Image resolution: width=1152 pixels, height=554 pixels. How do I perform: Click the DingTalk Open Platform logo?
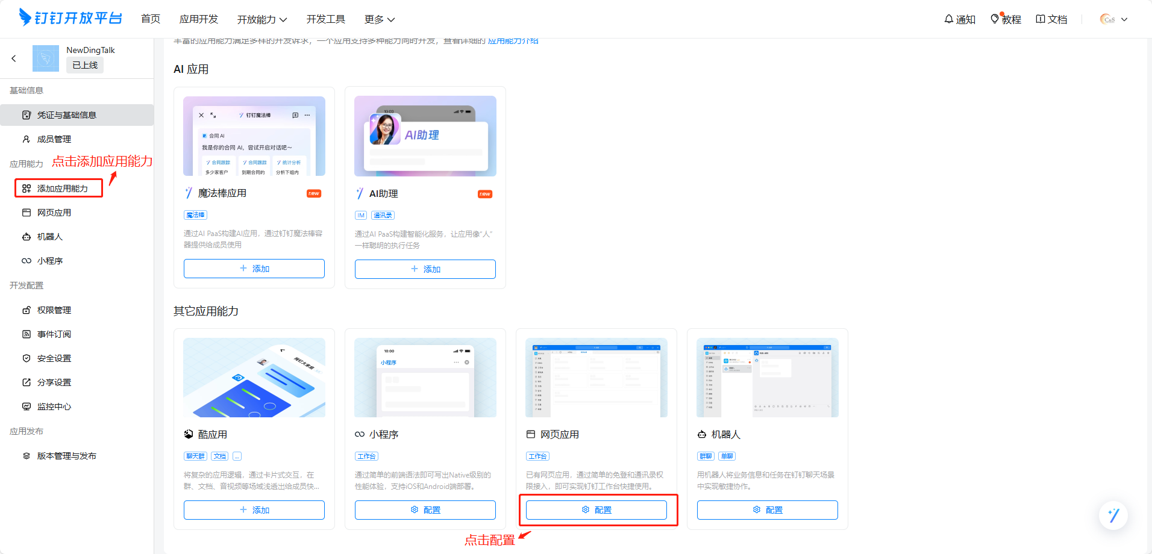(x=70, y=18)
